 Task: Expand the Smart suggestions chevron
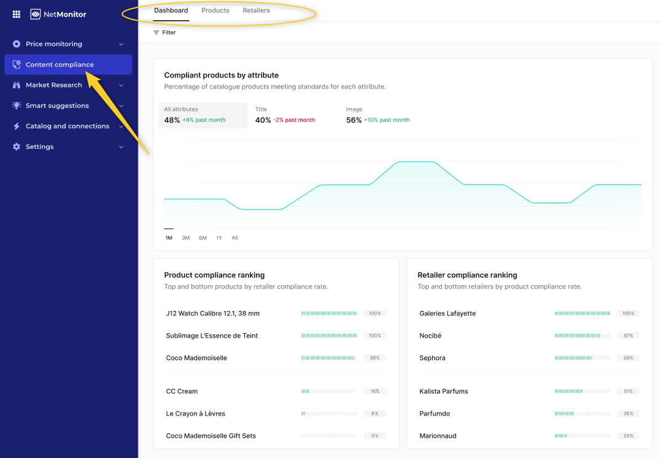click(x=121, y=106)
